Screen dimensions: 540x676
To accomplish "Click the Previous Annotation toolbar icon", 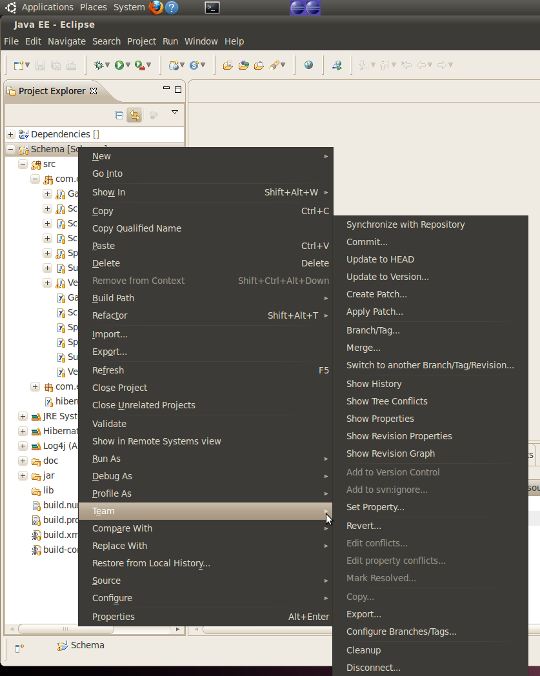I will pos(384,65).
